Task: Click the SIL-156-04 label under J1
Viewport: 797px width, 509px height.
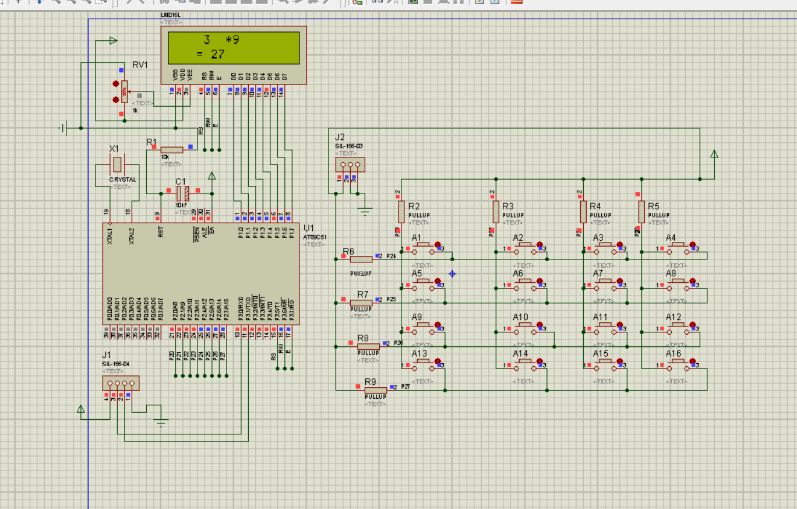Action: pos(116,364)
